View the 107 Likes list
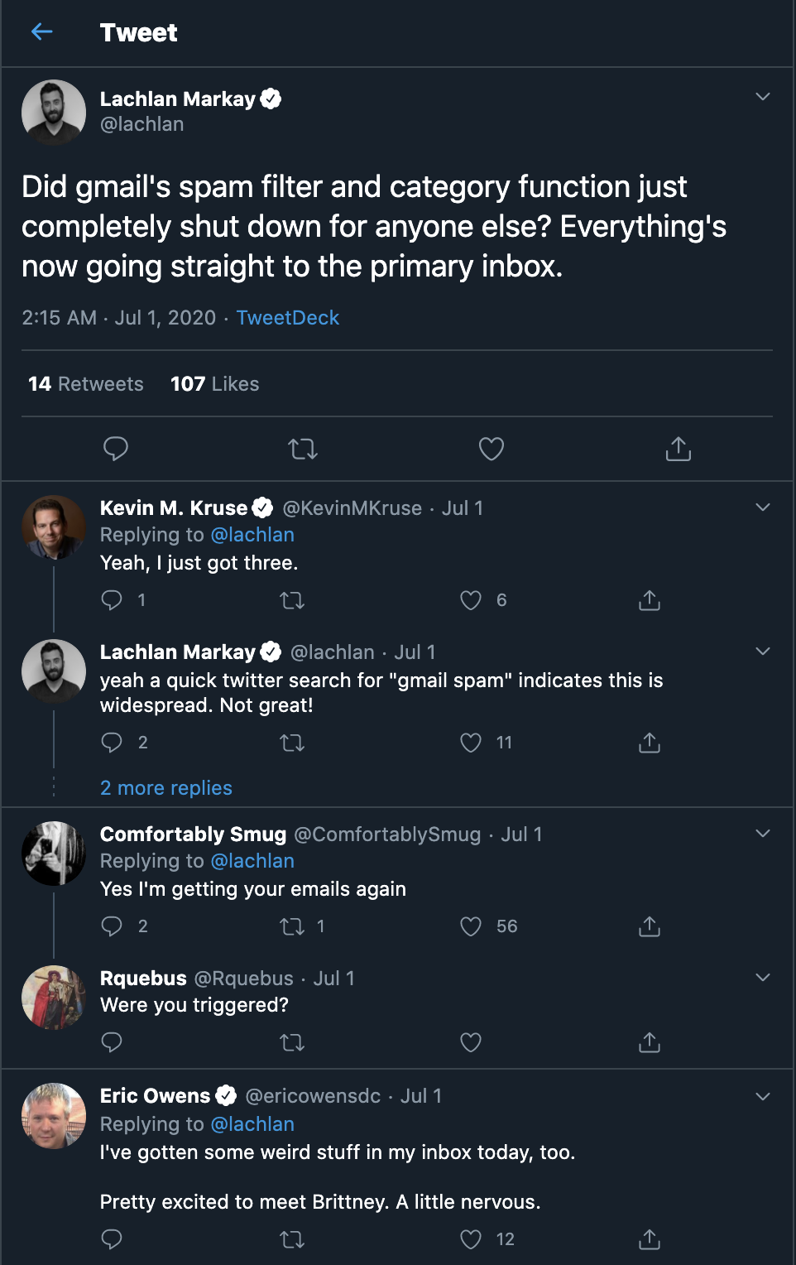Screen dimensions: 796x1265 point(215,384)
